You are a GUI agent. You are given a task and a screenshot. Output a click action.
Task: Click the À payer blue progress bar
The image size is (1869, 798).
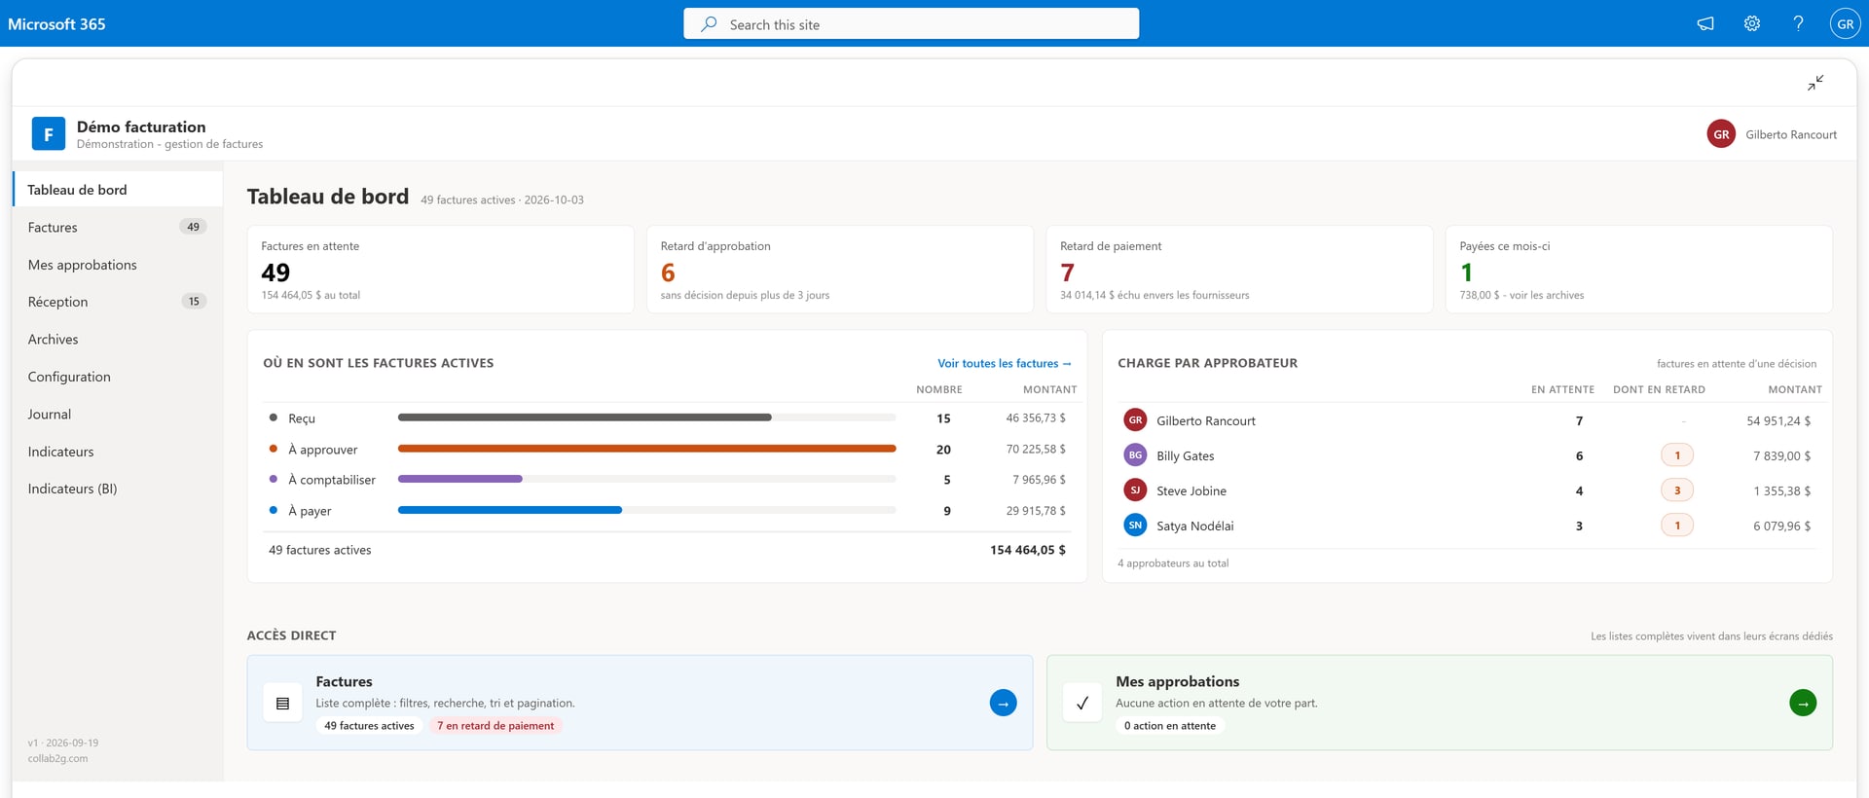[x=510, y=510]
